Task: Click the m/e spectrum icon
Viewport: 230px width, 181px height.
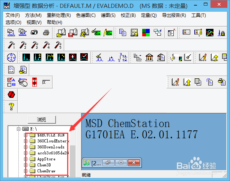Action: pyautogui.click(x=50, y=57)
